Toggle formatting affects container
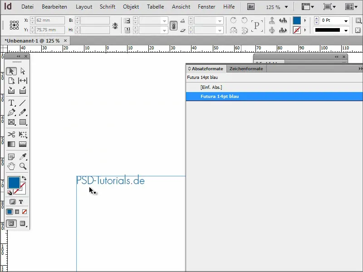Image resolution: width=363 pixels, height=272 pixels. (x=13, y=202)
